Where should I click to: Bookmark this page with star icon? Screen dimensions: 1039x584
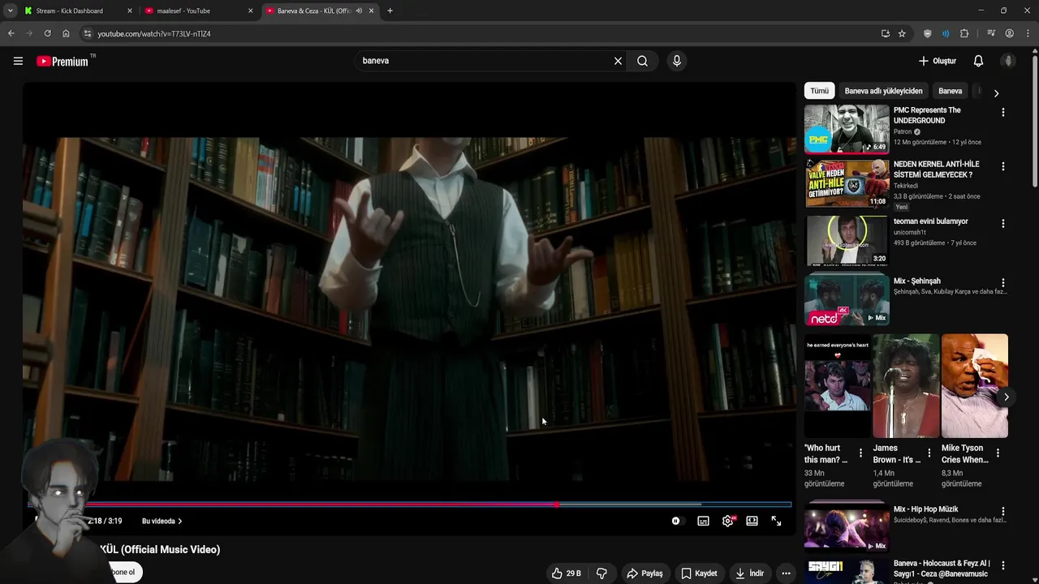click(902, 33)
